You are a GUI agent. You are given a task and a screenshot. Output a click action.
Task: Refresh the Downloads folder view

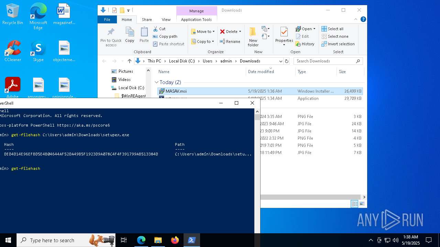[287, 61]
